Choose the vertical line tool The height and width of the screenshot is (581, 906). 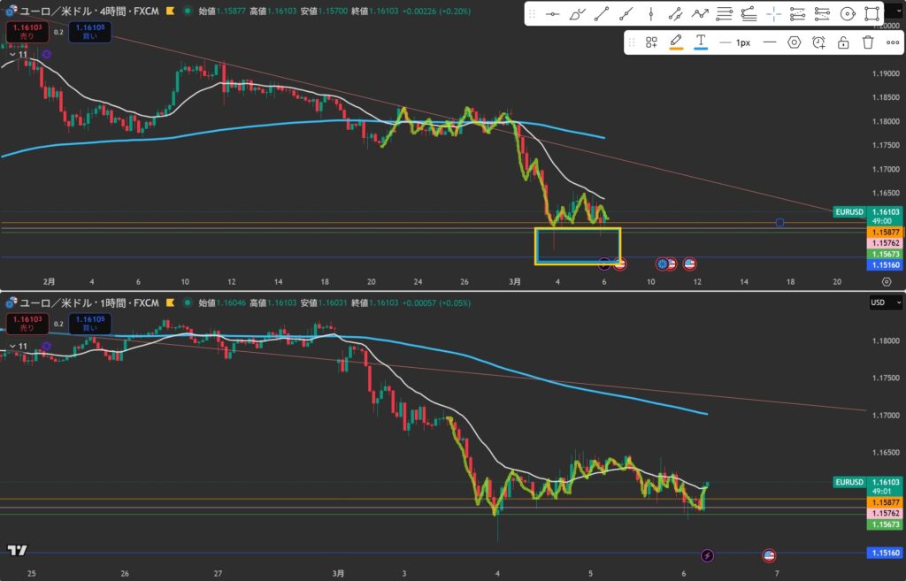651,14
